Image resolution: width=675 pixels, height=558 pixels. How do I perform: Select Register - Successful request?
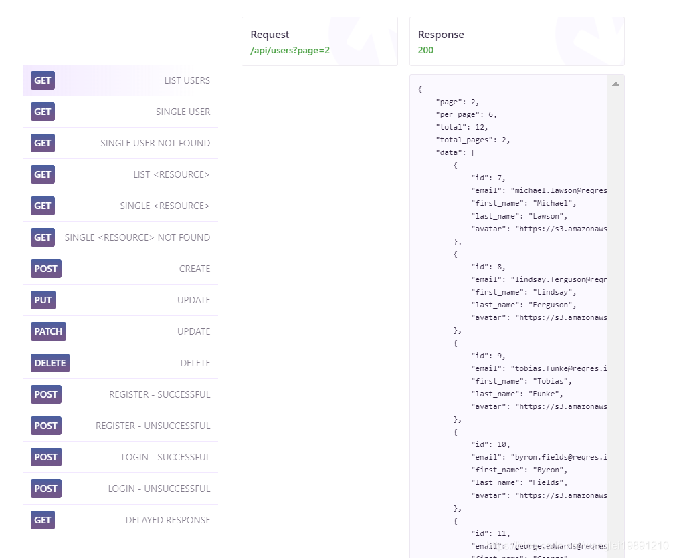pos(120,394)
